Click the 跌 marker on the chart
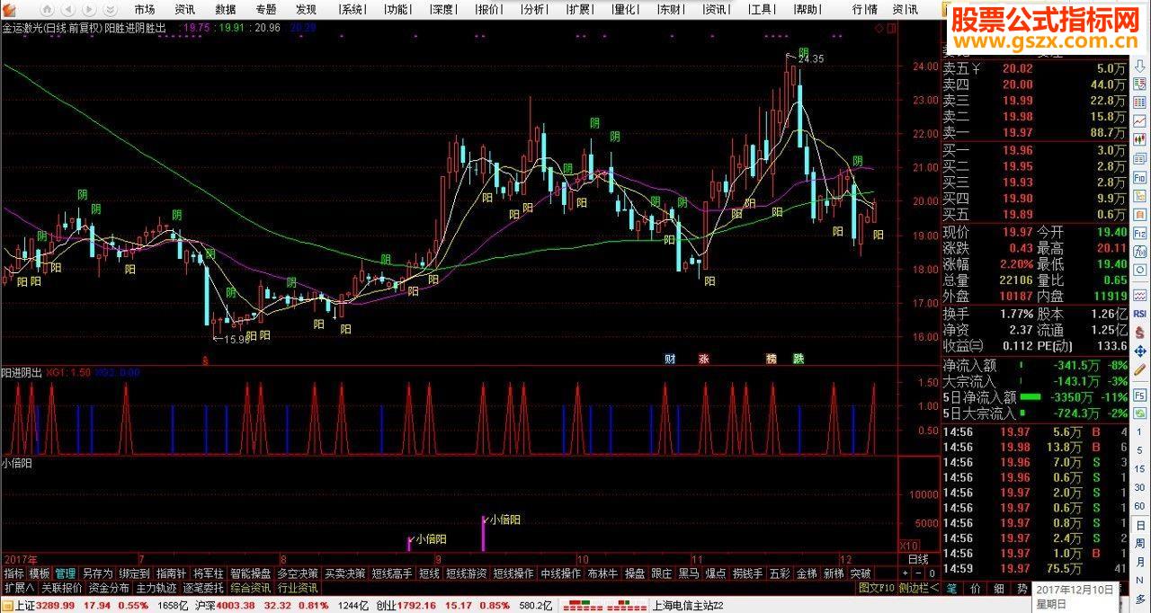This screenshot has height=613, width=1151. coord(799,359)
